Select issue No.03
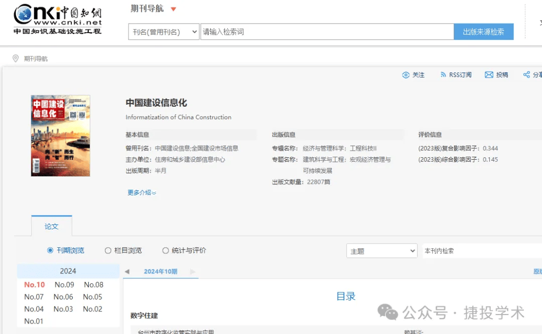The height and width of the screenshot is (334, 542). (x=63, y=309)
